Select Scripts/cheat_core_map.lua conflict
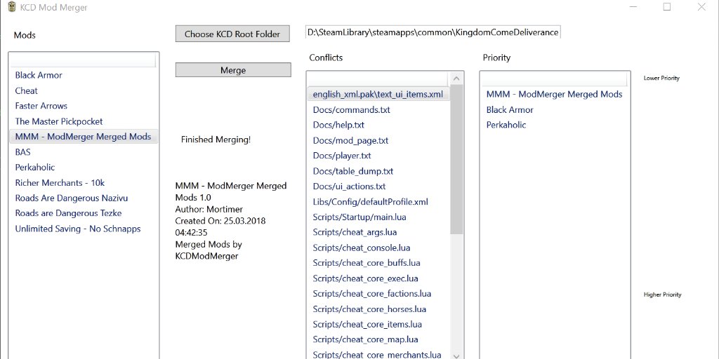 coord(378,340)
